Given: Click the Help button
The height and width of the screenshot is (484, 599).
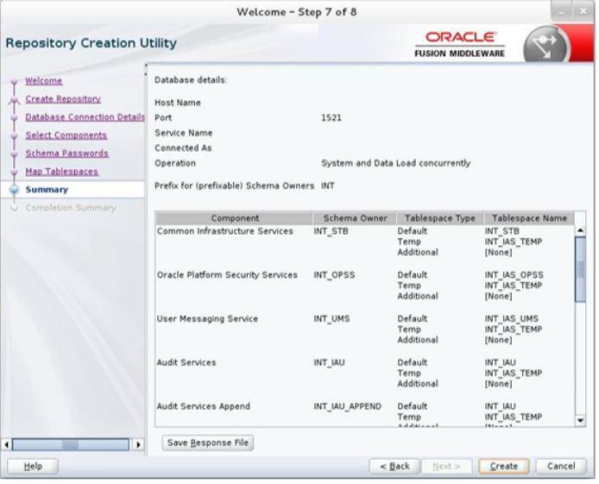Looking at the screenshot, I should [33, 466].
